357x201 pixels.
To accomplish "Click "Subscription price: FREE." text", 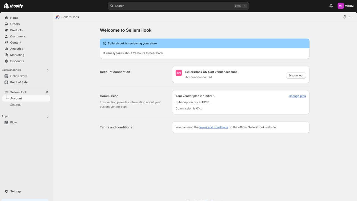I will click(193, 102).
